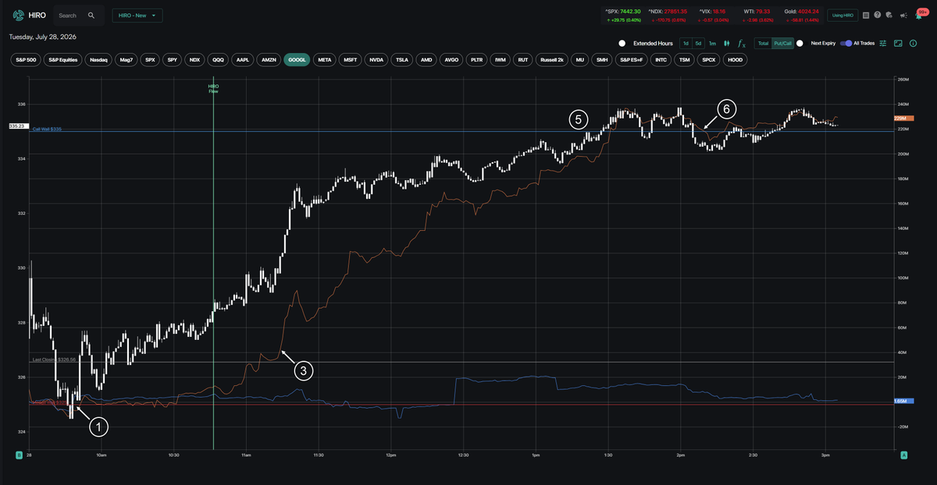Select the RUT ticker chip
The width and height of the screenshot is (937, 485).
[524, 59]
